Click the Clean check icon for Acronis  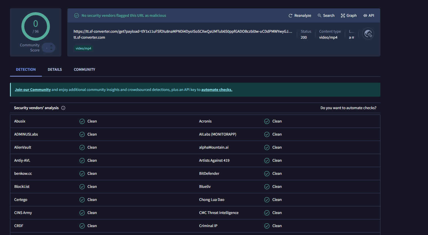coord(267,121)
